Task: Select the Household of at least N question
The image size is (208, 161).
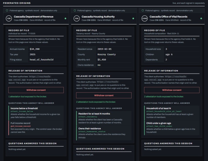Action: click(x=172, y=113)
